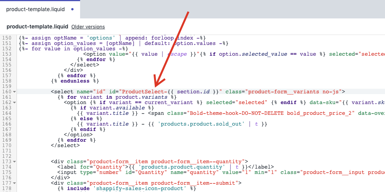Click the Older versions link
Screen dimensions: 385x192
point(88,27)
